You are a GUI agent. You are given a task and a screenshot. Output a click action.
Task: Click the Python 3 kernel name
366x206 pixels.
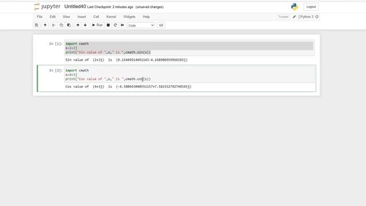coord(307,17)
